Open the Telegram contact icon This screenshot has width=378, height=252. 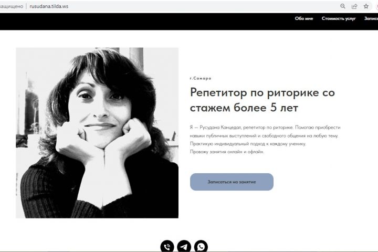184,246
